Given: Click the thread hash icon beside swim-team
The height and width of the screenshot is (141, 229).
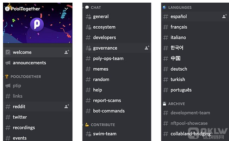Looking at the screenshot, I should 89,134.
